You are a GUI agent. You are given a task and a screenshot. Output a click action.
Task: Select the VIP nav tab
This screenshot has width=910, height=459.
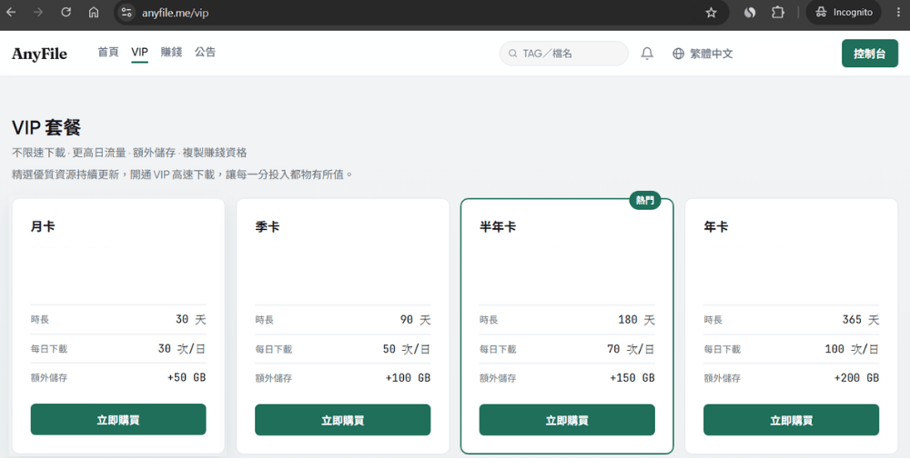[139, 52]
